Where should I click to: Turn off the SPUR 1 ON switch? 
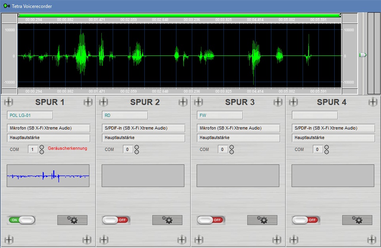(x=22, y=220)
